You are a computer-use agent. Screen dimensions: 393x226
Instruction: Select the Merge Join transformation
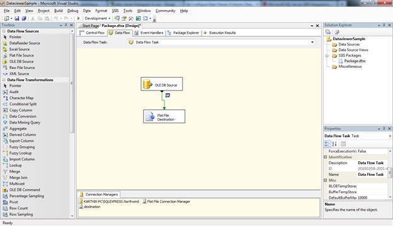point(18,178)
